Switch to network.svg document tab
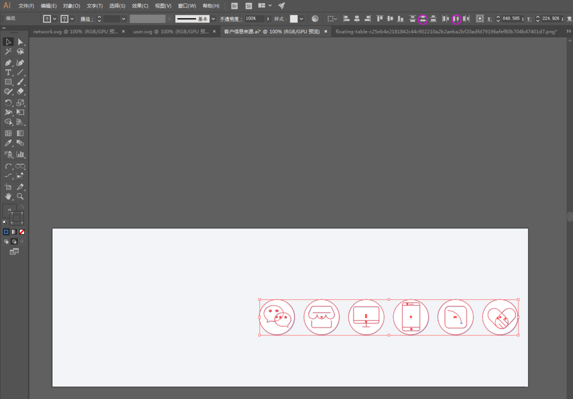The width and height of the screenshot is (573, 399). coord(75,31)
